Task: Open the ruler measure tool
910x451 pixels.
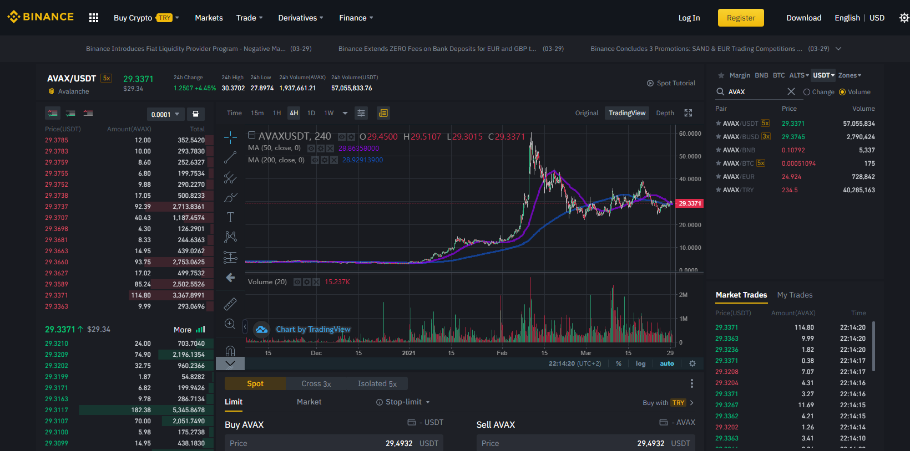Action: [230, 304]
